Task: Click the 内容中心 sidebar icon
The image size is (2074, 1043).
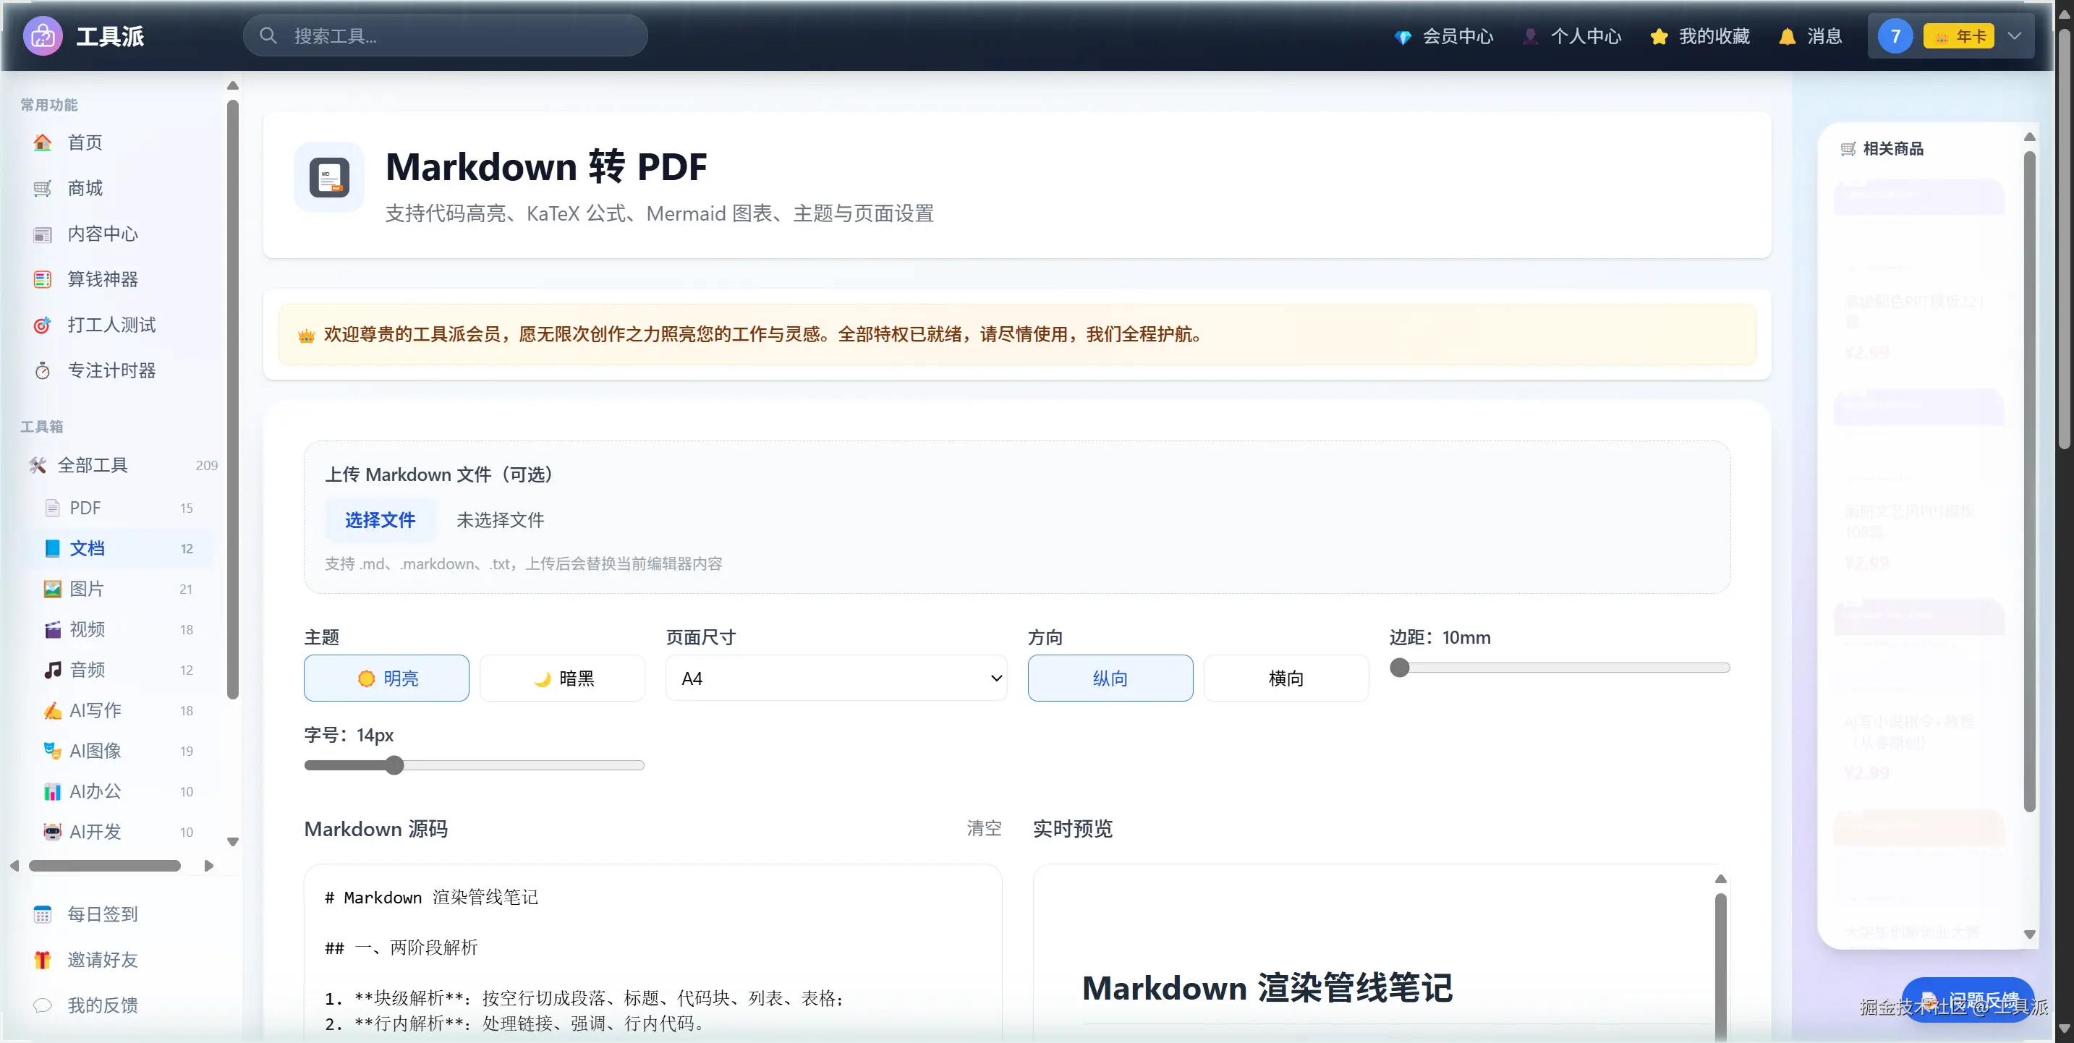Action: pos(43,234)
